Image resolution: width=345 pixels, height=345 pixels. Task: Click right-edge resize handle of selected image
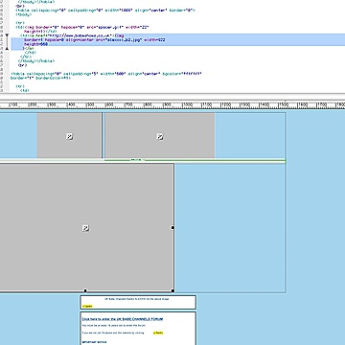click(x=172, y=228)
